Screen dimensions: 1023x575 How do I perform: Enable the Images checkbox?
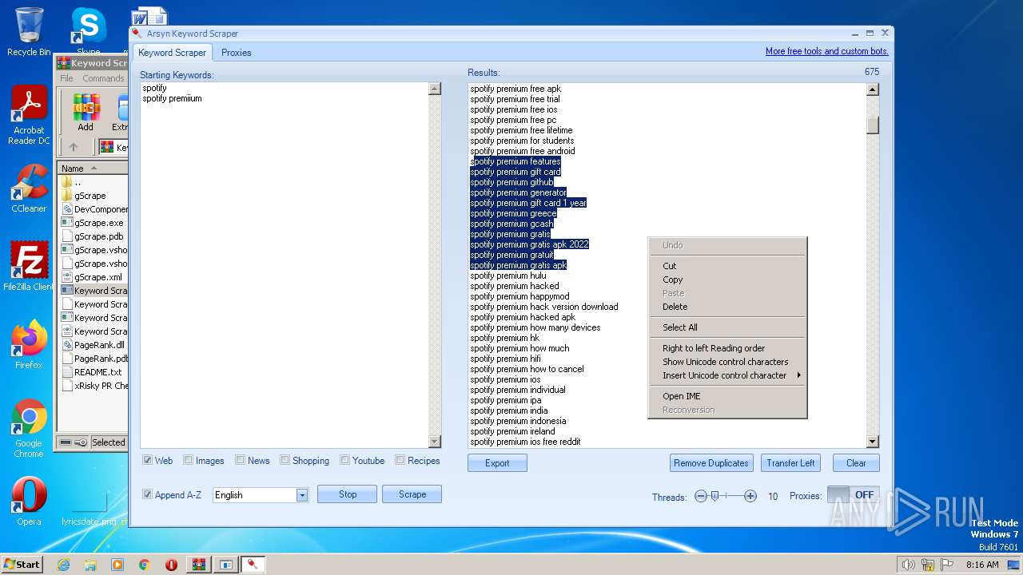coord(189,460)
